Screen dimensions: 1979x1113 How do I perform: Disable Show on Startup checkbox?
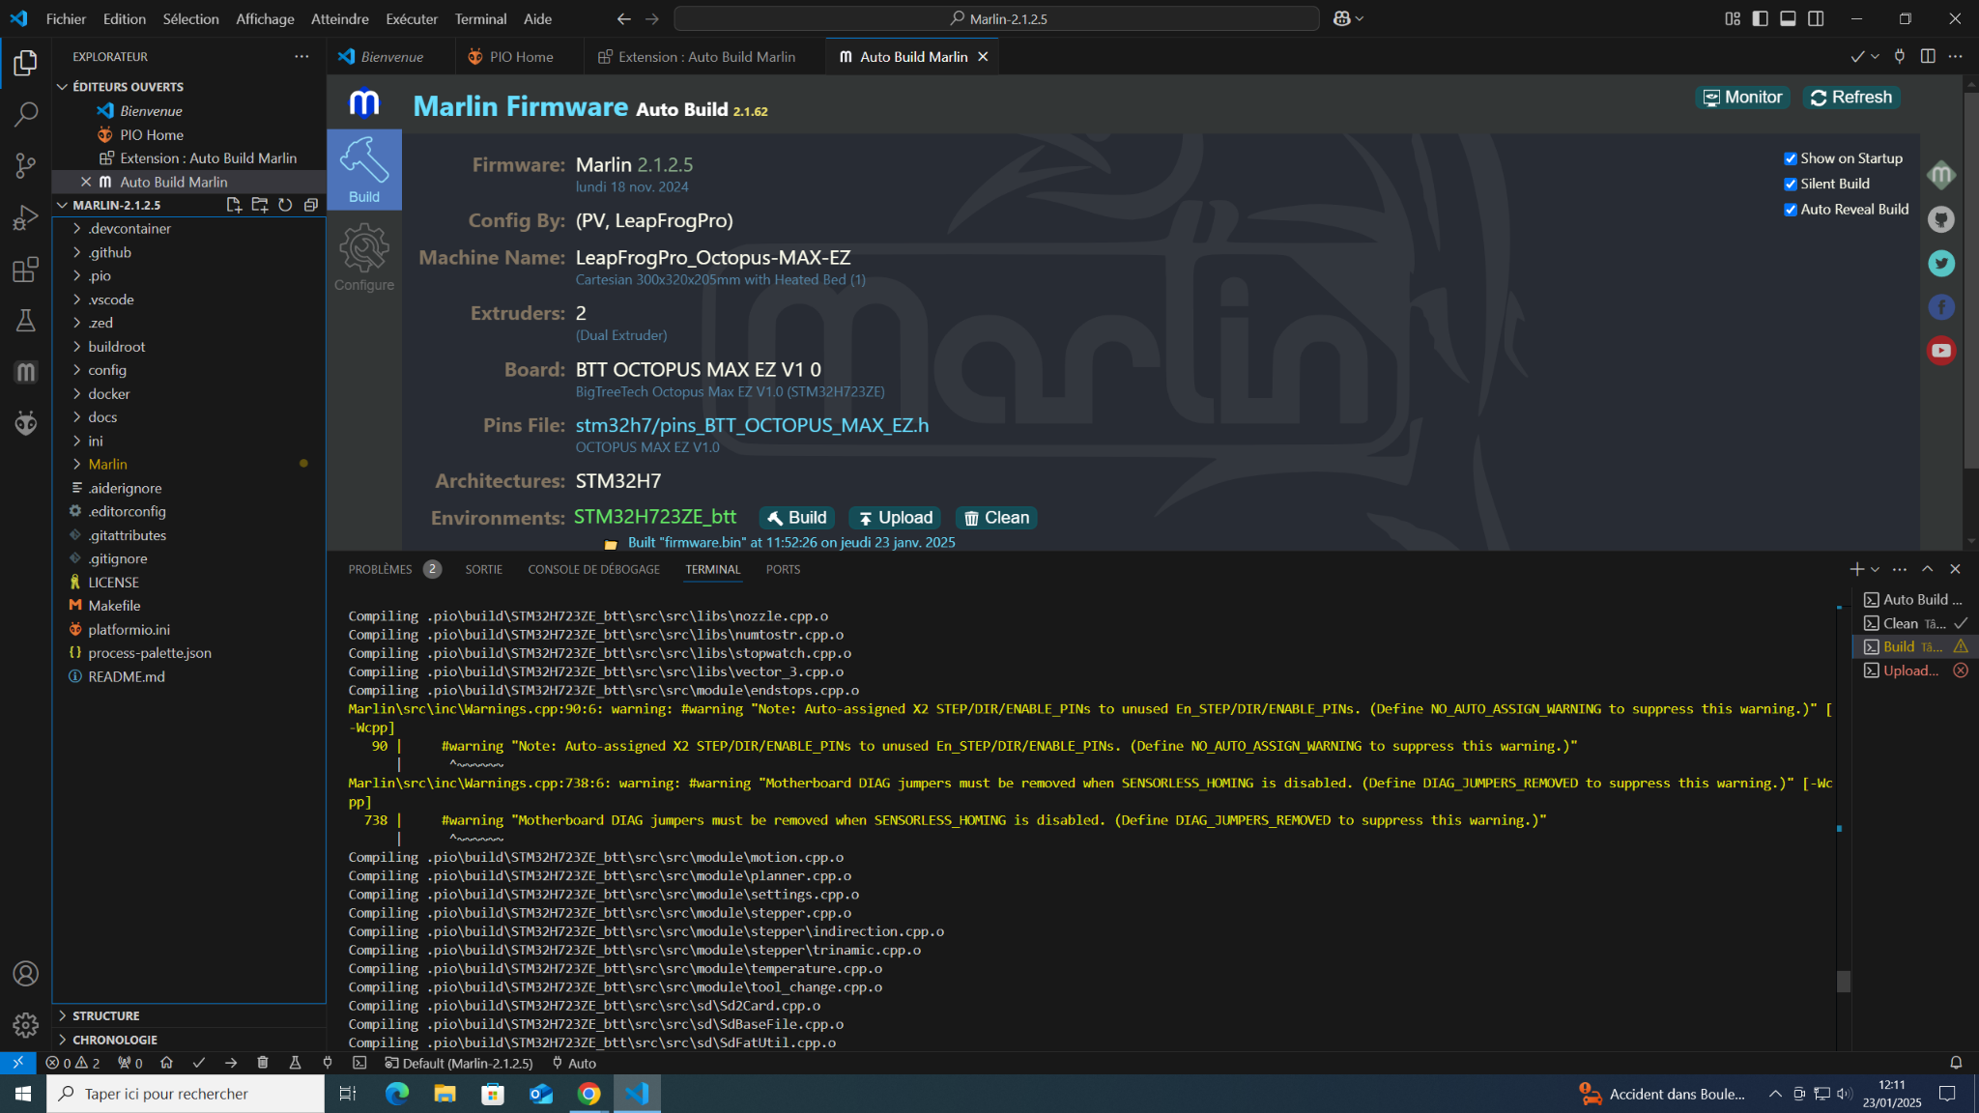tap(1790, 158)
